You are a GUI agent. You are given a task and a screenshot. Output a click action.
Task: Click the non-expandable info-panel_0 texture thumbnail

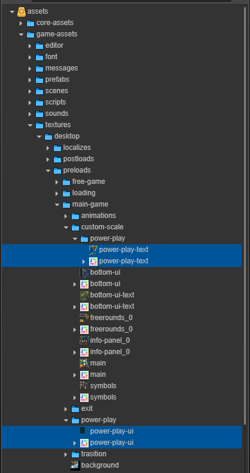point(84,340)
